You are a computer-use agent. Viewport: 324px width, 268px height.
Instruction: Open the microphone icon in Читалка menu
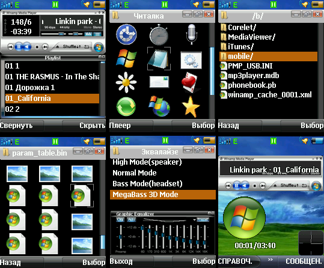tap(191, 34)
